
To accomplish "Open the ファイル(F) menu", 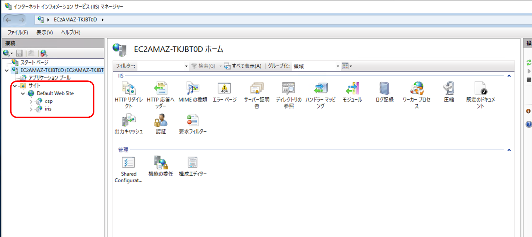I will [x=18, y=32].
